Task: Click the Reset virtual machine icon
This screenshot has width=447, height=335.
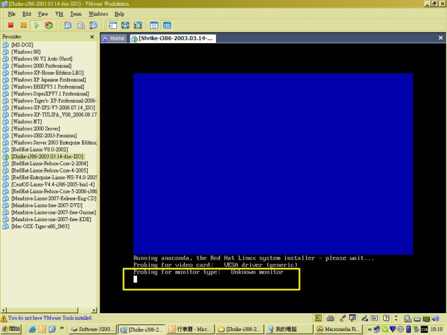Action: click(x=49, y=25)
